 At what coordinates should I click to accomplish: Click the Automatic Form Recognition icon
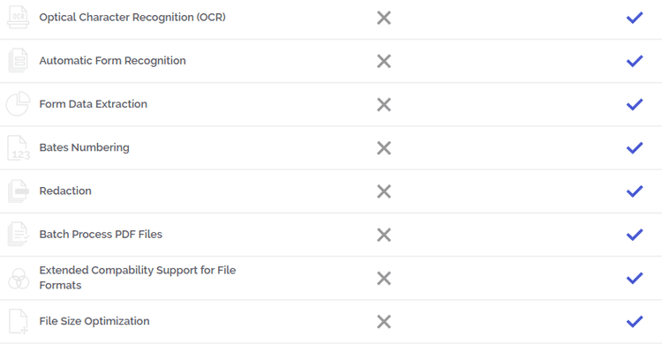click(19, 60)
